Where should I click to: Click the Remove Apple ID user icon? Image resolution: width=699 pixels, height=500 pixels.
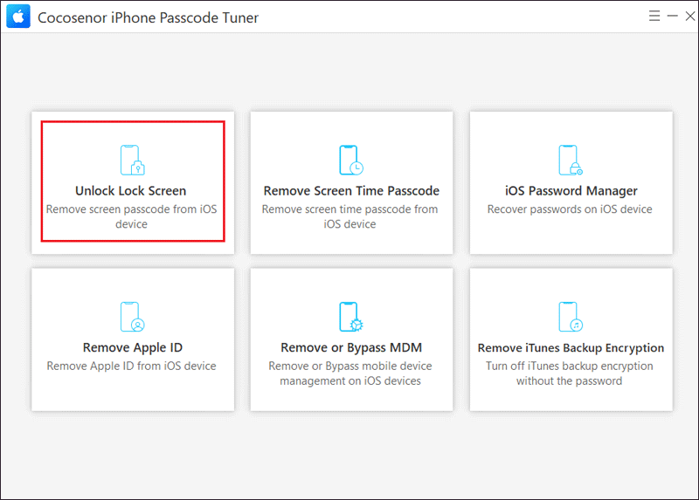pos(133,317)
